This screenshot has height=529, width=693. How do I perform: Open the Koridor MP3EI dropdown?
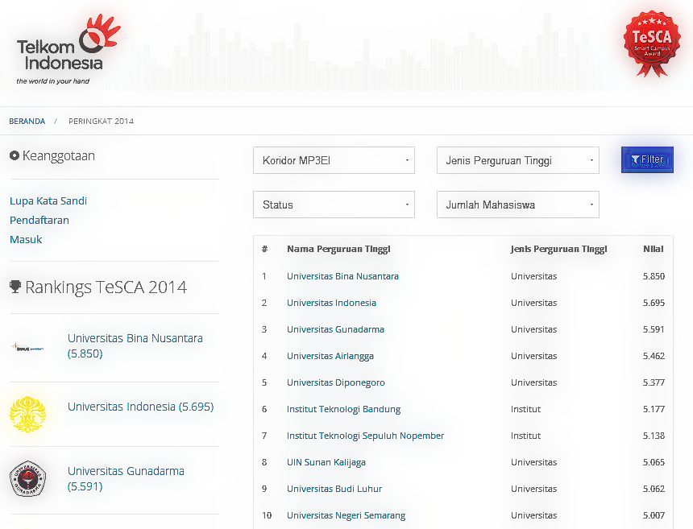(334, 160)
